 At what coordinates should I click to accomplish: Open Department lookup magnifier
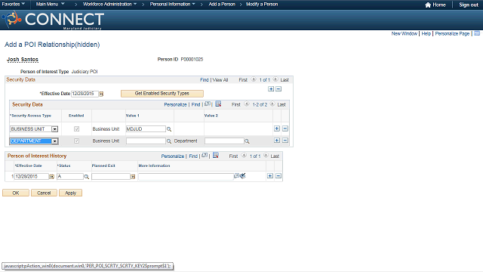pyautogui.click(x=247, y=141)
